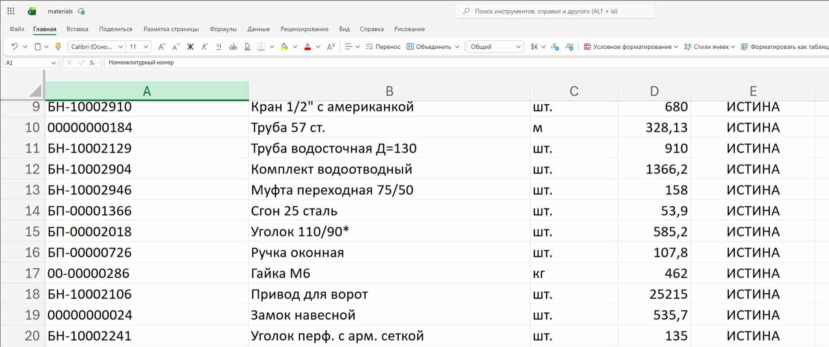Click Форматировать как таблицу
Viewport: 829px width, 347px height.
(785, 47)
